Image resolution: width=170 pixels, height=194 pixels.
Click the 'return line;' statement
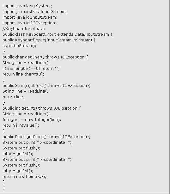click(14, 97)
